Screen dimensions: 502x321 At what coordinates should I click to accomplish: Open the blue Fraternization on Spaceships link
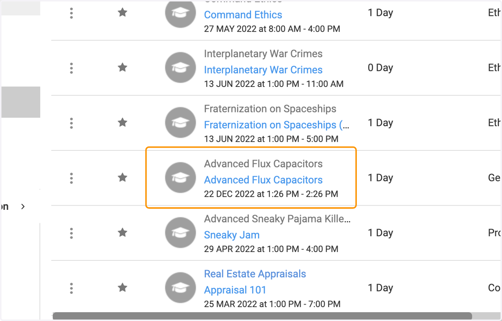[x=277, y=125]
